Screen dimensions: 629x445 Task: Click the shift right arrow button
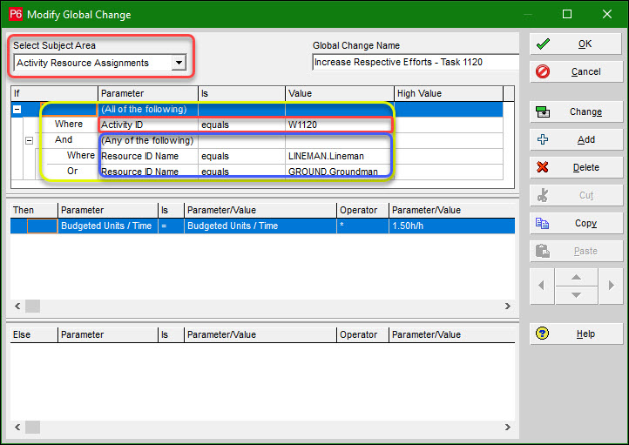click(x=612, y=286)
